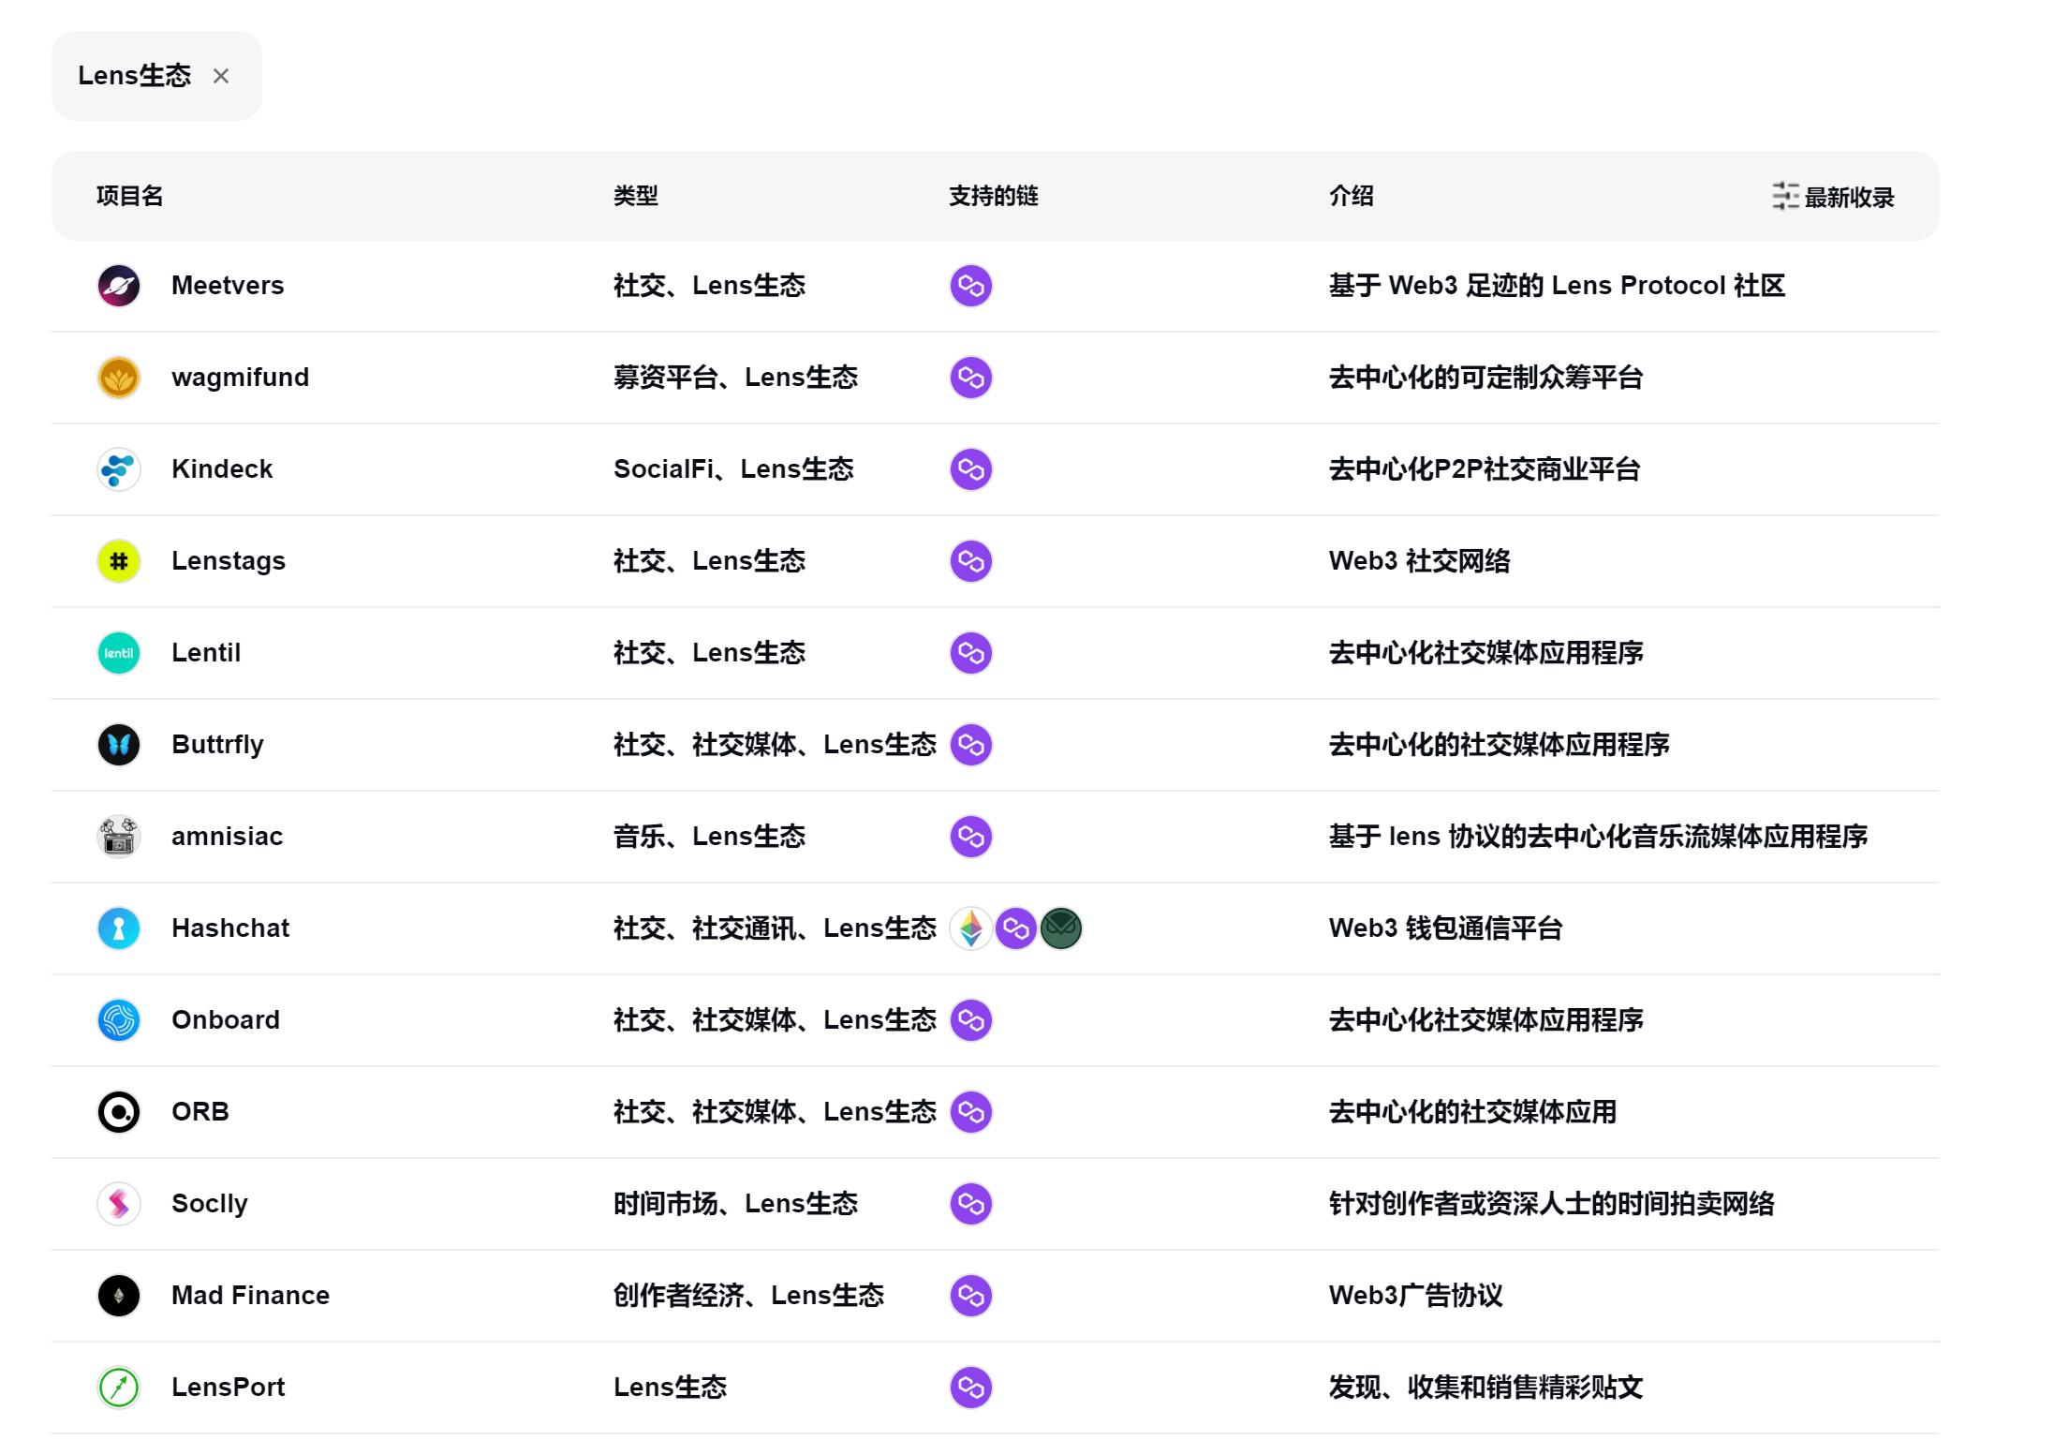Click the 支持的链 column header
Viewport: 2054px width, 1440px height.
(994, 196)
